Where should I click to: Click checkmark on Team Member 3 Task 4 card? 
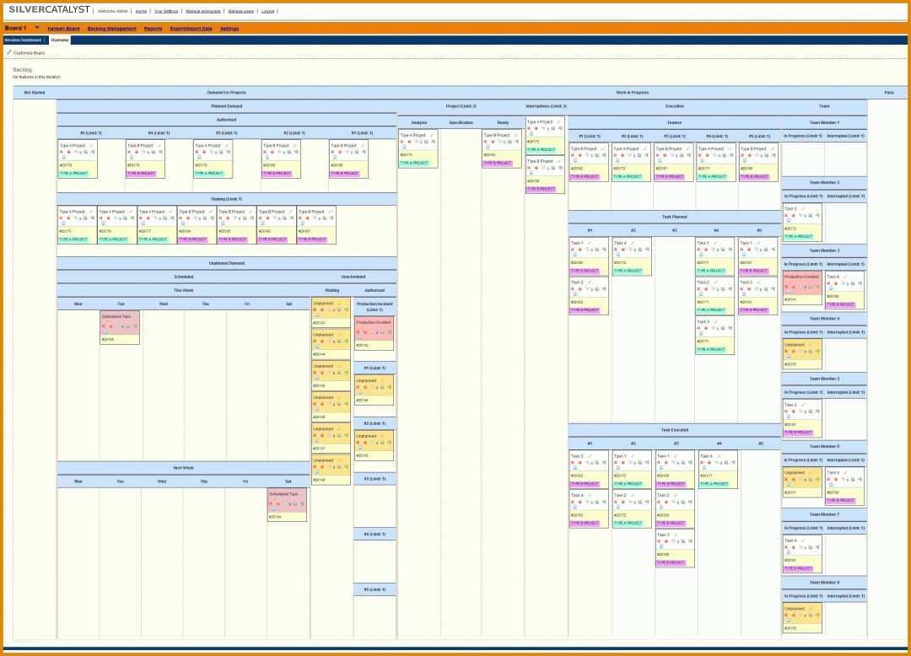[845, 277]
